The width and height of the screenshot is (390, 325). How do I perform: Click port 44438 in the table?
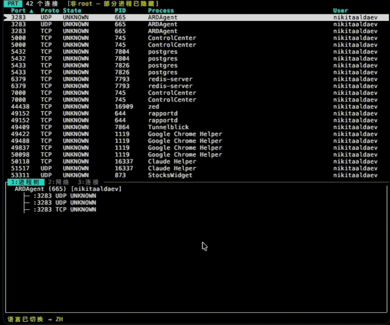click(x=20, y=107)
